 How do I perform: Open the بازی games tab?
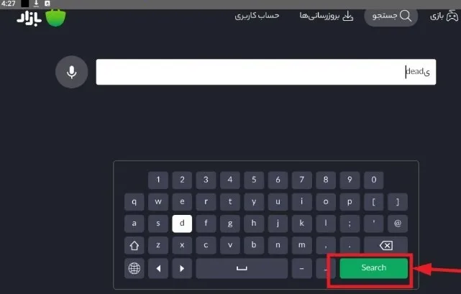[444, 16]
